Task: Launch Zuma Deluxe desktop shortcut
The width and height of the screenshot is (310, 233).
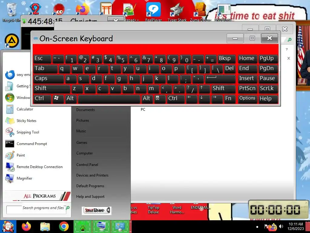Action: coord(200,12)
